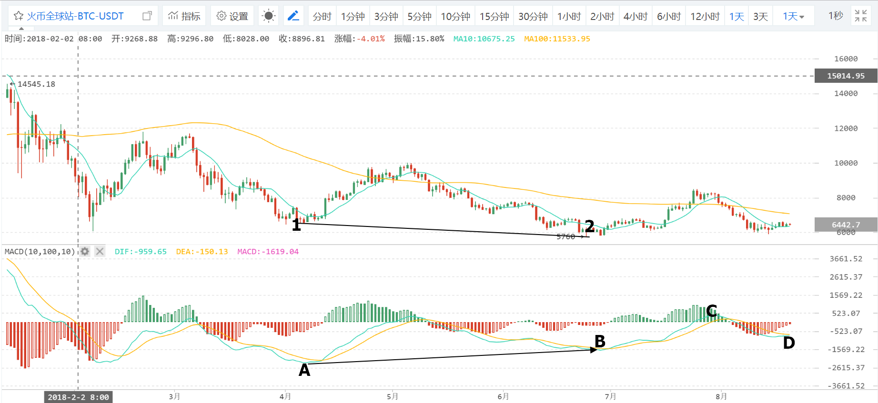This screenshot has width=878, height=403.
Task: Open the 设置 settings gear
Action: pyautogui.click(x=232, y=16)
